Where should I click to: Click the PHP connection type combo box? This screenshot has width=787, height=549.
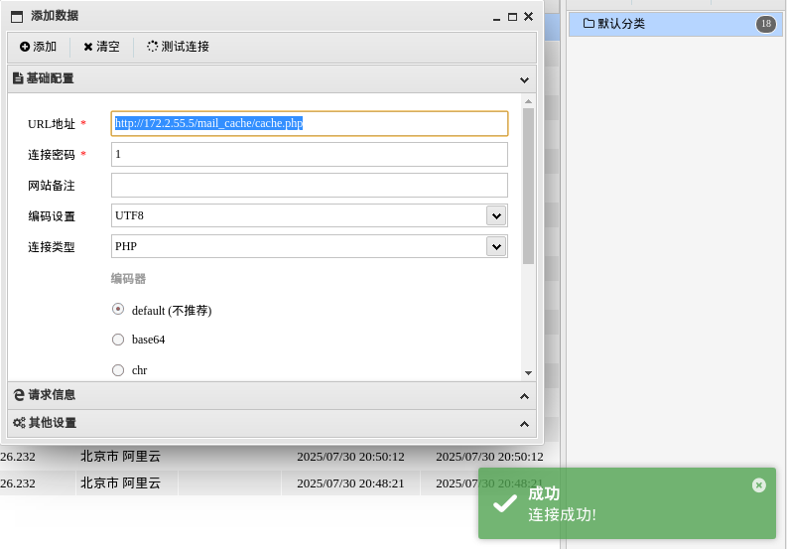(310, 246)
